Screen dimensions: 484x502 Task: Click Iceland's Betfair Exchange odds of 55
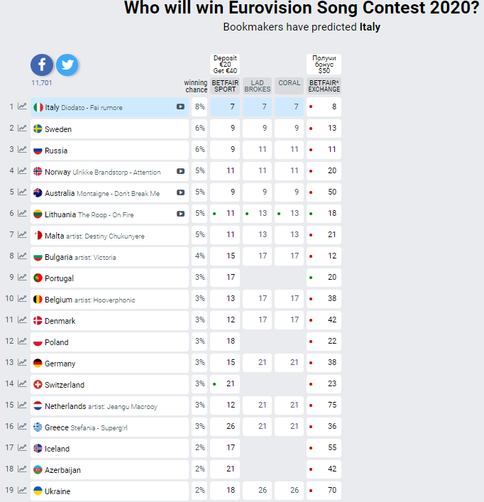click(x=324, y=447)
